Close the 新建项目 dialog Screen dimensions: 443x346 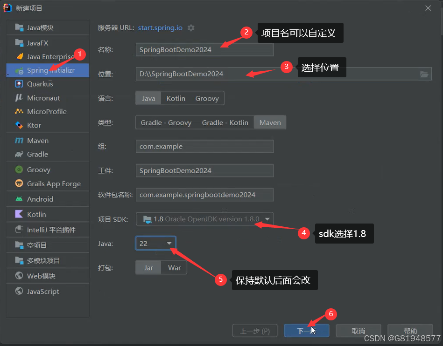click(x=428, y=8)
